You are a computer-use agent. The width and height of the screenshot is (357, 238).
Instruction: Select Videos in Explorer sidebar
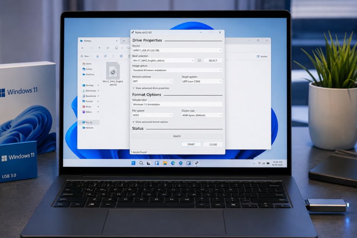(87, 112)
